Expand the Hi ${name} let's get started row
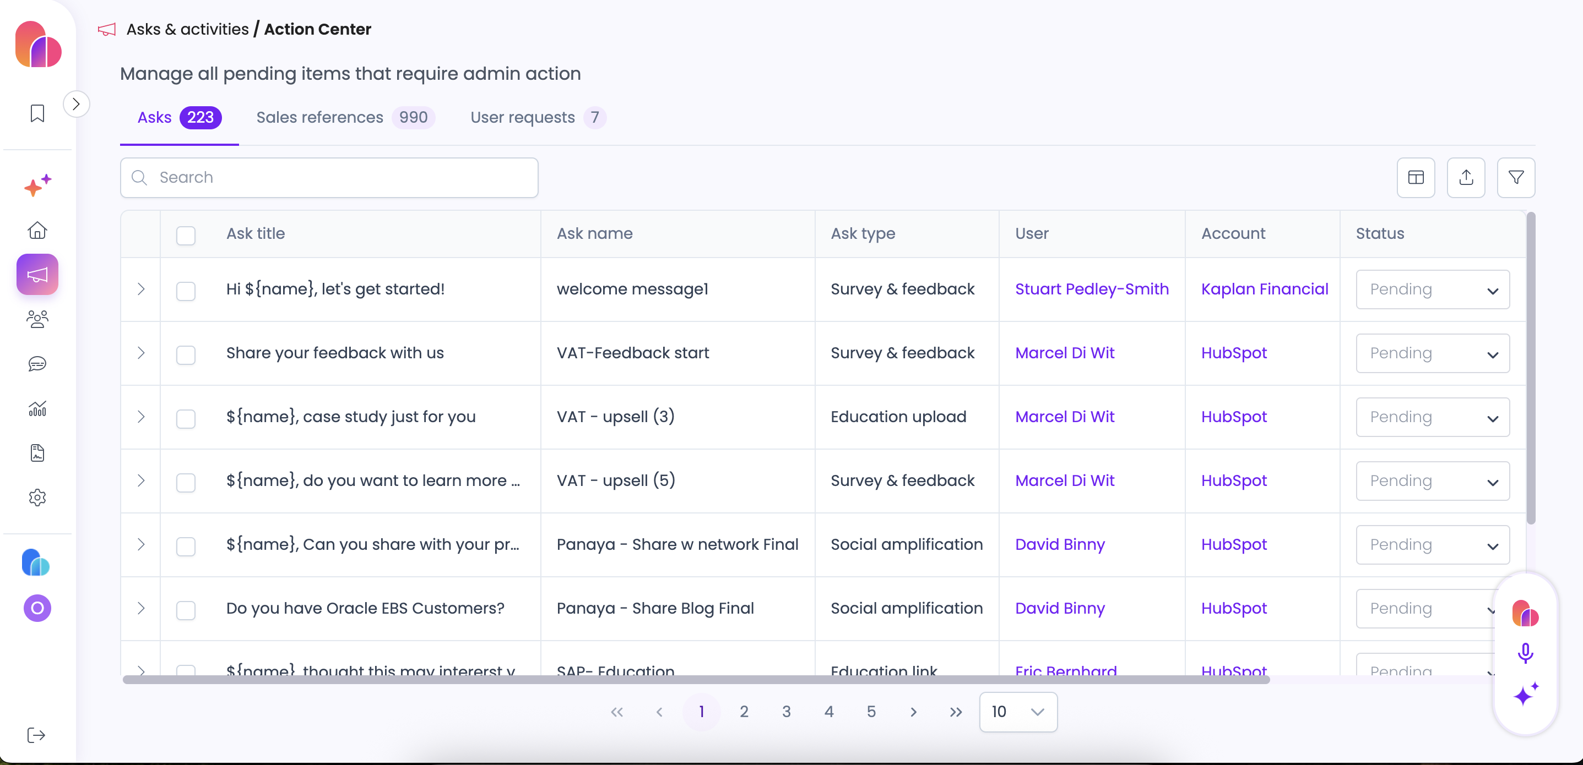Viewport: 1583px width, 765px height. pyautogui.click(x=140, y=289)
